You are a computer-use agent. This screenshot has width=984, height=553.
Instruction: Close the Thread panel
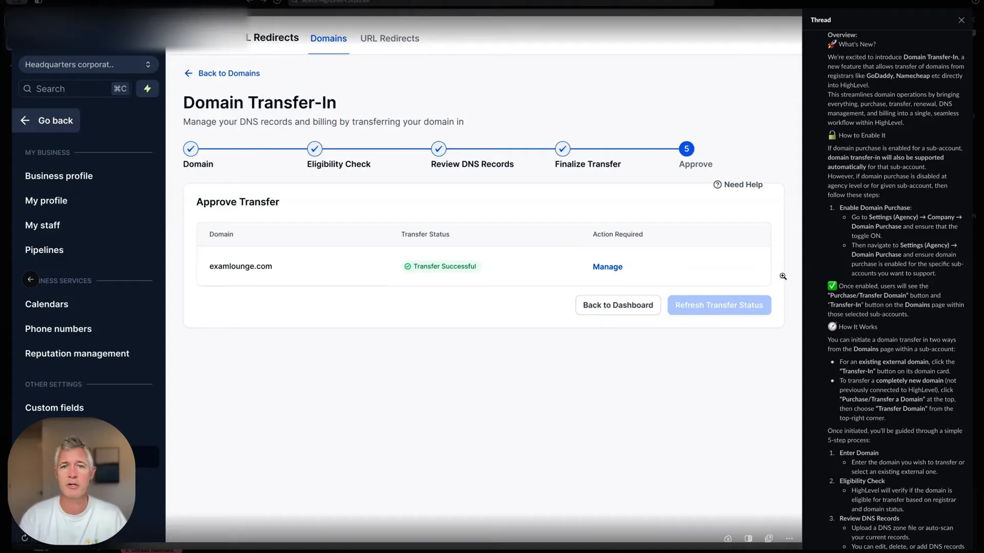[961, 20]
